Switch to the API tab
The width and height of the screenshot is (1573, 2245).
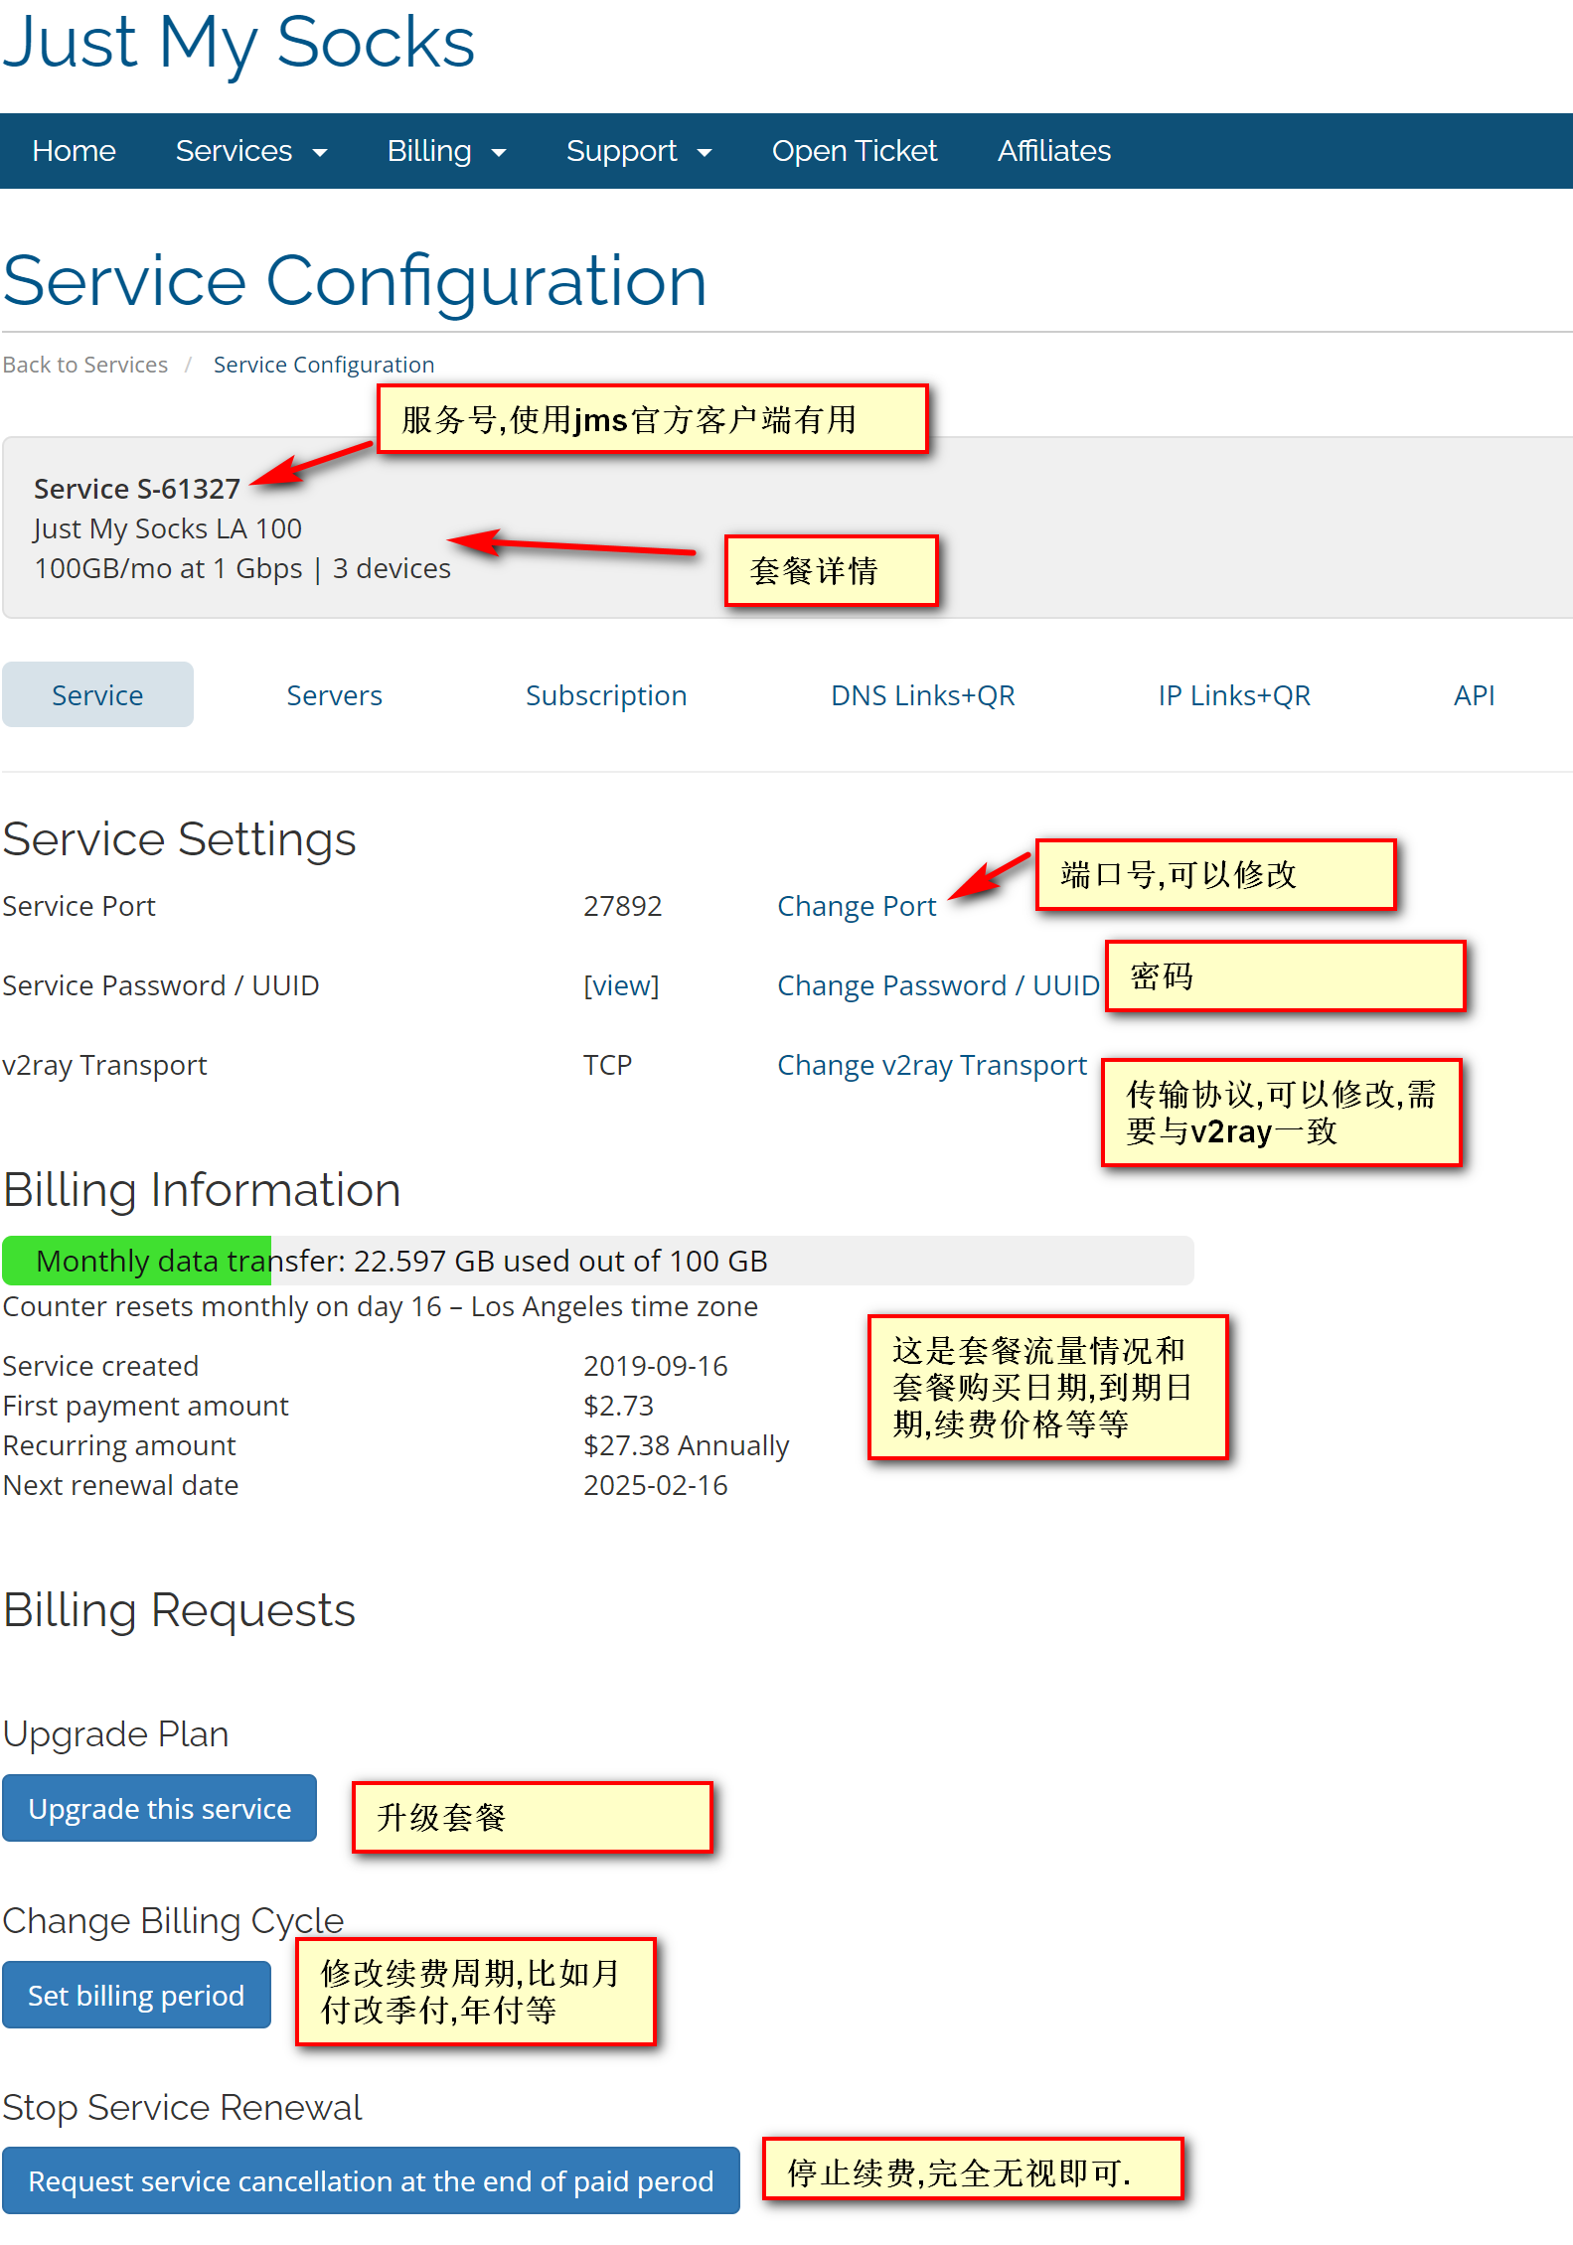click(1474, 695)
